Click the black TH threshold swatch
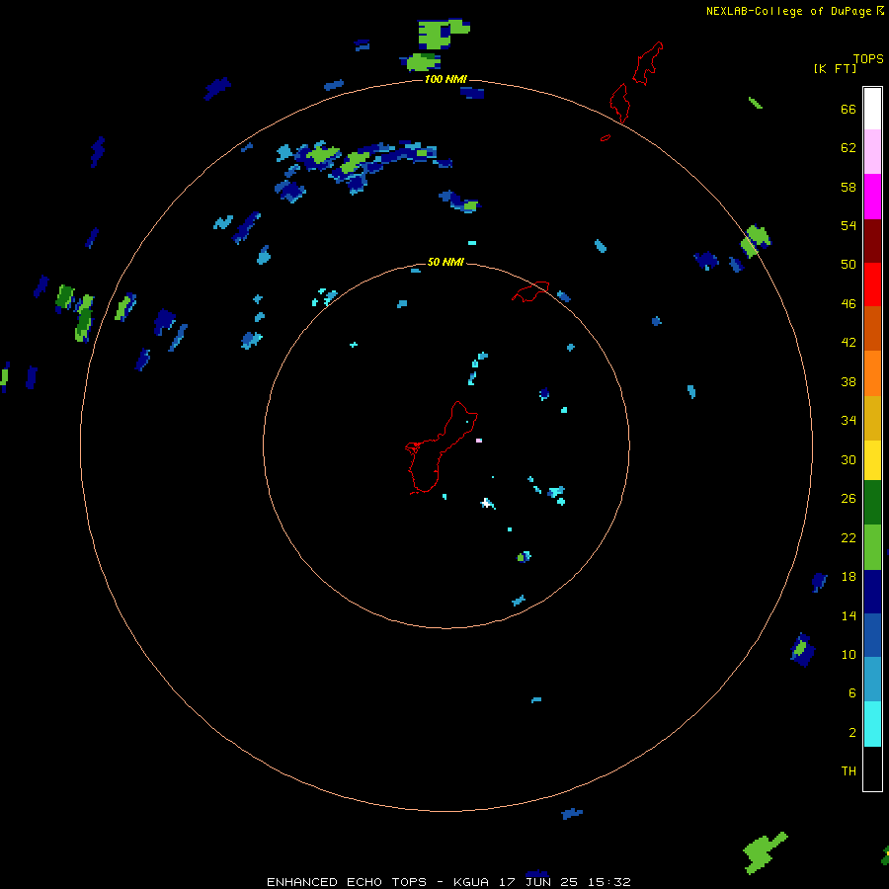889x889 pixels. (872, 768)
